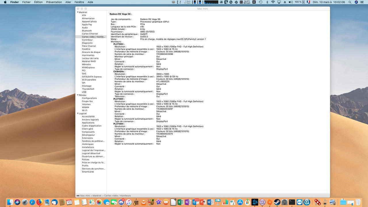
Task: Open Keynote podium icon in Dock
Action: 218,202
